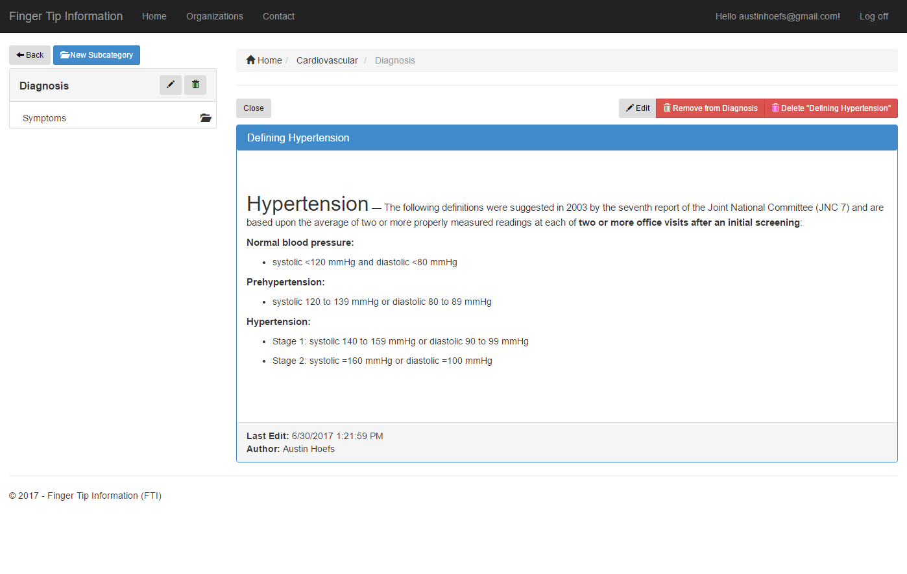The image size is (907, 574).
Task: Open Organizations in navigation bar
Action: click(215, 16)
